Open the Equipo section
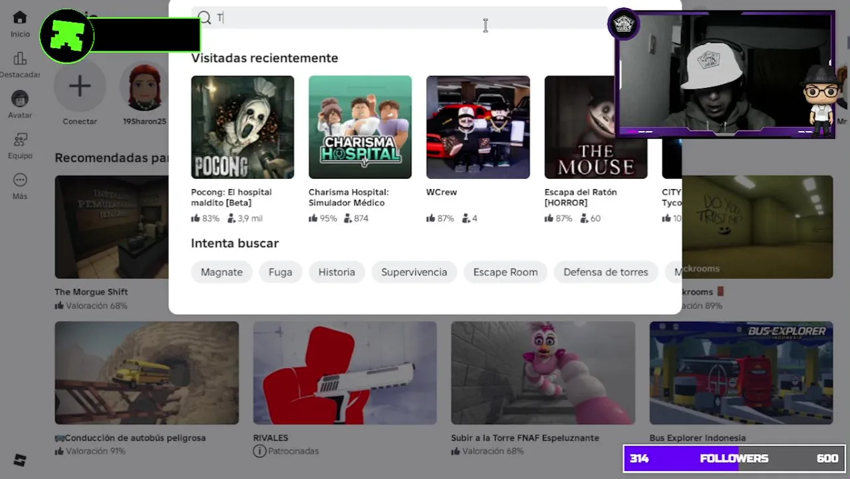This screenshot has width=850, height=479. click(x=20, y=146)
